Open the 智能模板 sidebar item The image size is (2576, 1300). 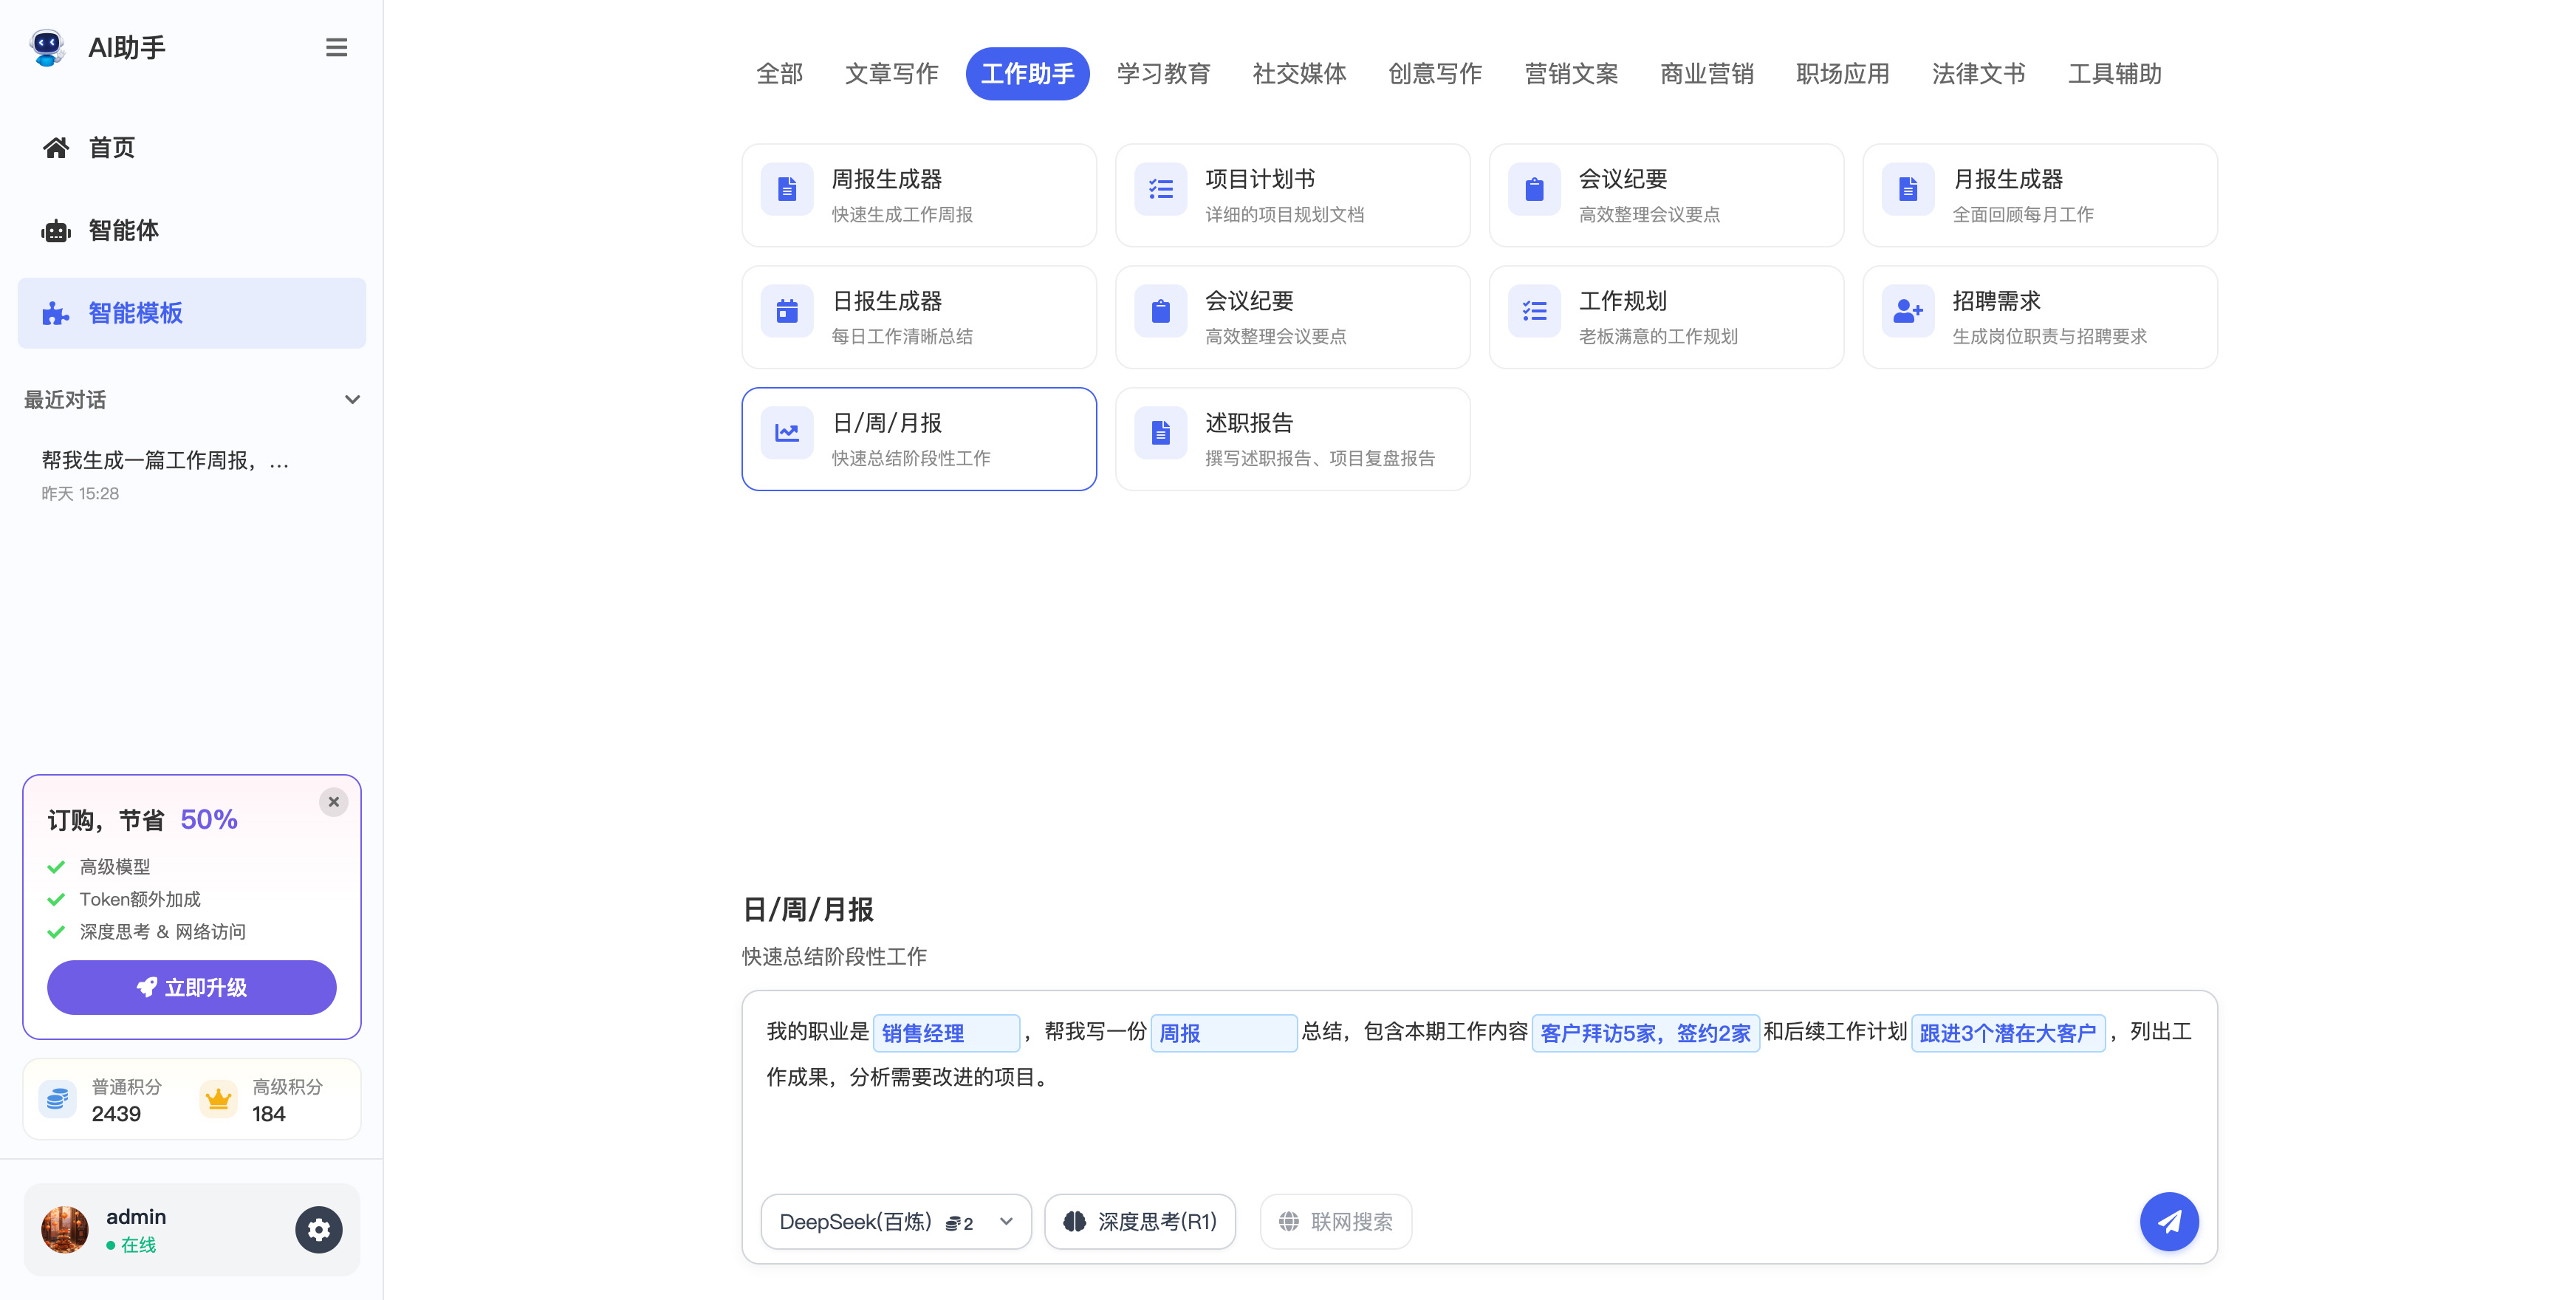pos(192,314)
